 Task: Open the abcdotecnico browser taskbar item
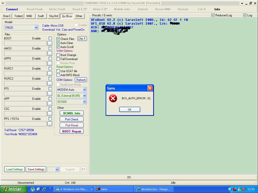point(153,189)
